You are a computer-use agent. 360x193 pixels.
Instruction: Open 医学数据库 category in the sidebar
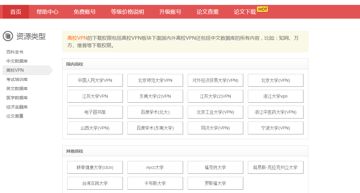click(17, 98)
